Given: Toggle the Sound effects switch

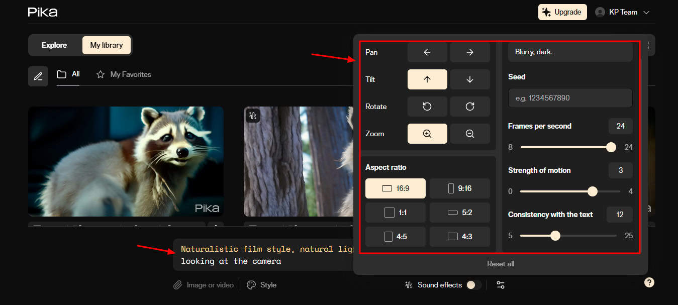Looking at the screenshot, I should pyautogui.click(x=473, y=285).
